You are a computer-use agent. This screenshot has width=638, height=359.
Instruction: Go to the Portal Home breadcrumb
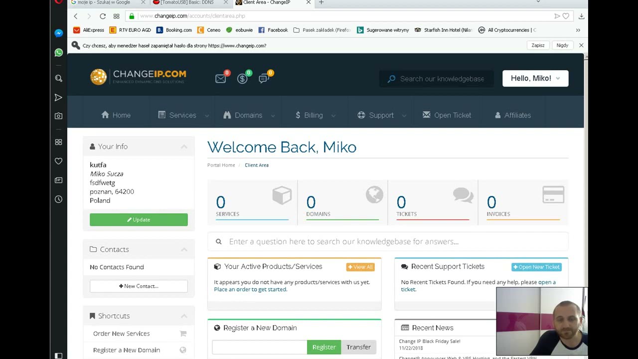point(221,165)
